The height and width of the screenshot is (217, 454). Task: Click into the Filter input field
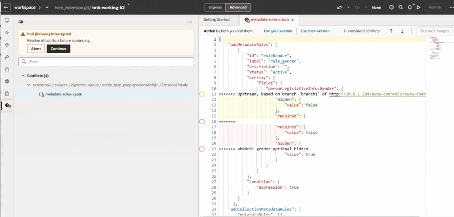[106, 62]
